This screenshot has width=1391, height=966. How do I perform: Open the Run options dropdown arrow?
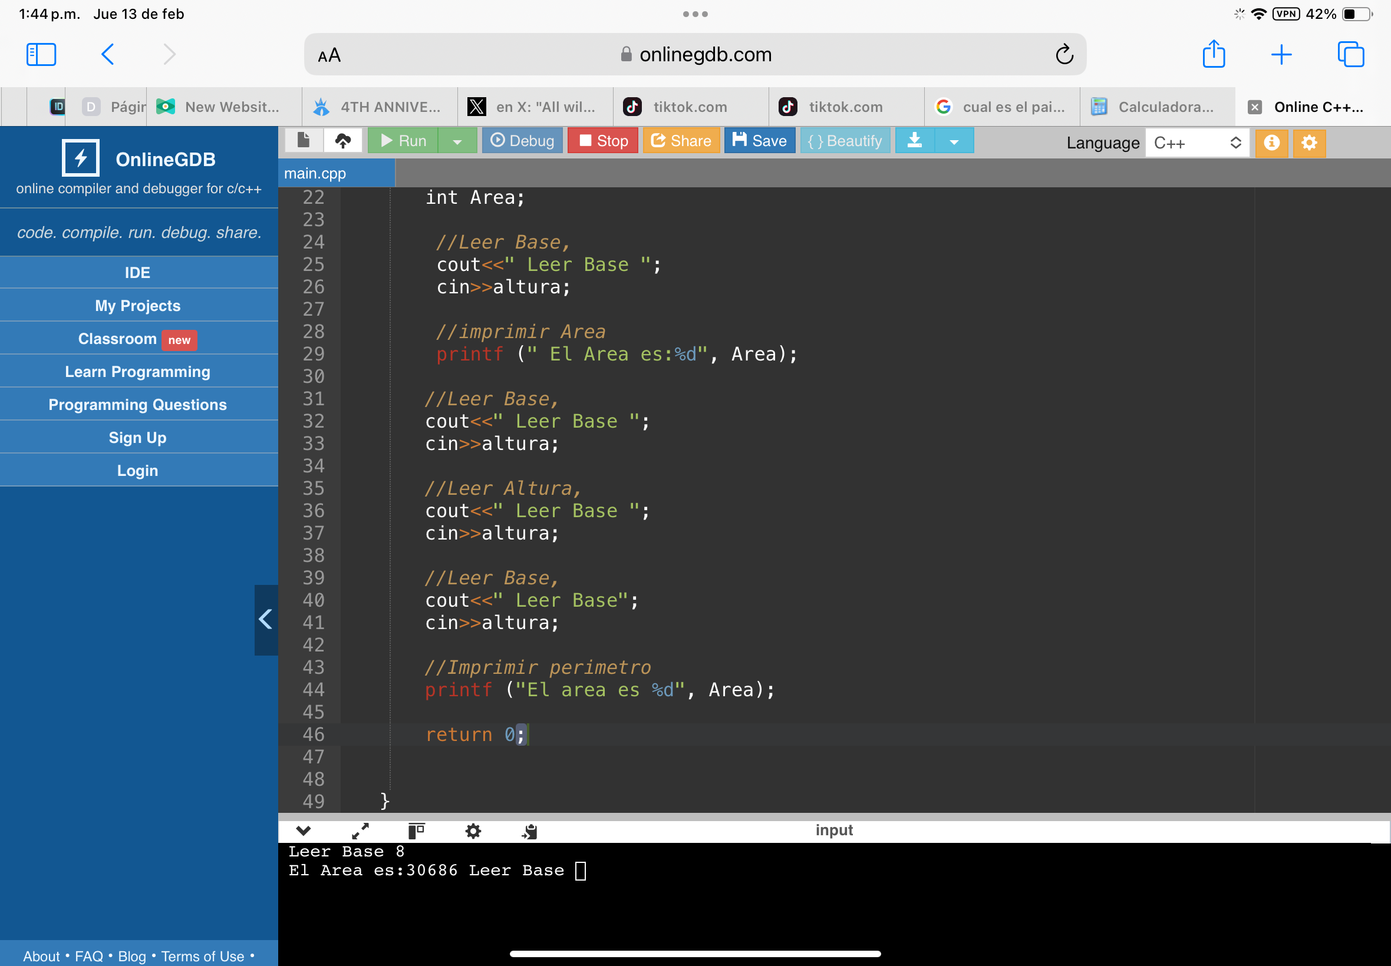(457, 141)
